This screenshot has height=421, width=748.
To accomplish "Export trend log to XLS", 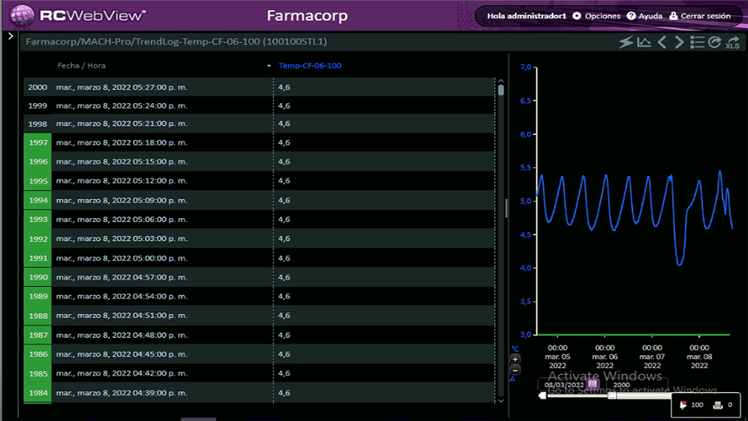I will click(x=733, y=43).
